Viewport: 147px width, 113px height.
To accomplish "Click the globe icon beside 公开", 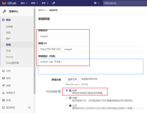I will [70, 106].
